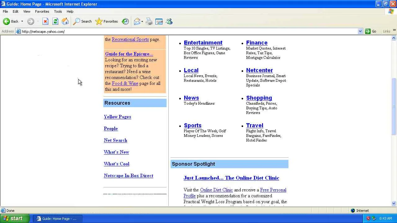Expand the address bar dropdown list

coord(360,31)
